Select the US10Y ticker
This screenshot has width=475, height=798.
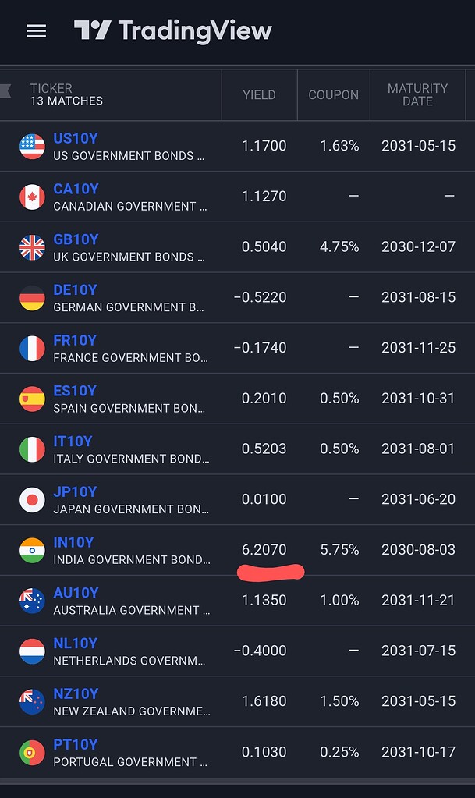(x=76, y=138)
